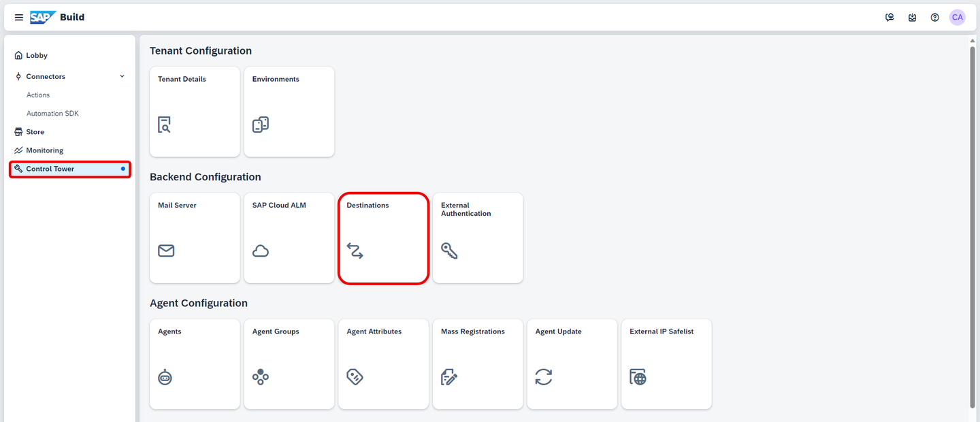The width and height of the screenshot is (980, 422).
Task: Click the Lobby home icon
Action: 18,56
